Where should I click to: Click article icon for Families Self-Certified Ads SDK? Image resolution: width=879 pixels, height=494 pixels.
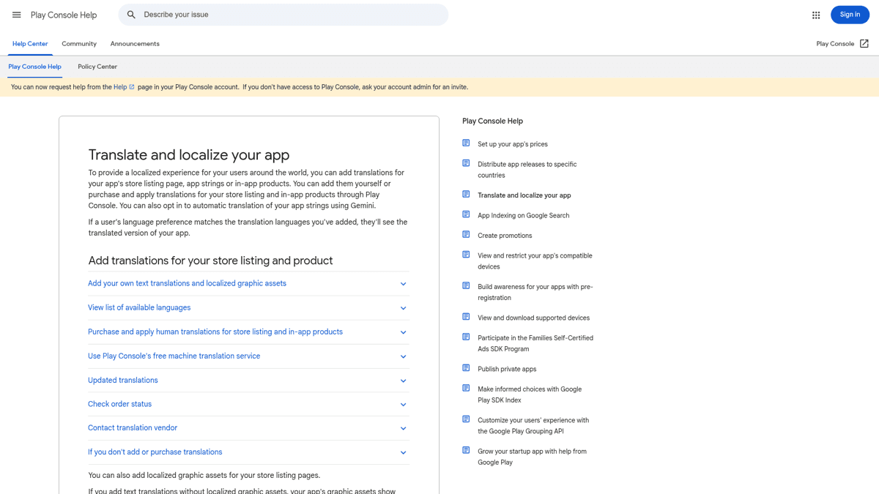coord(466,337)
